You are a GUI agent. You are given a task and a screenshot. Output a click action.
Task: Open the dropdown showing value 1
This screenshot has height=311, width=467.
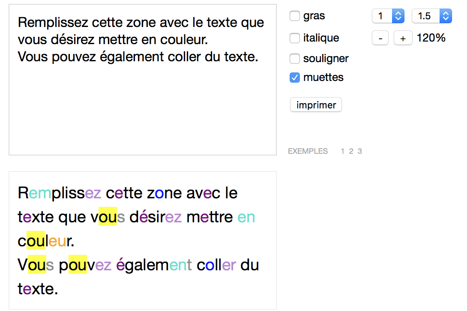tap(388, 16)
